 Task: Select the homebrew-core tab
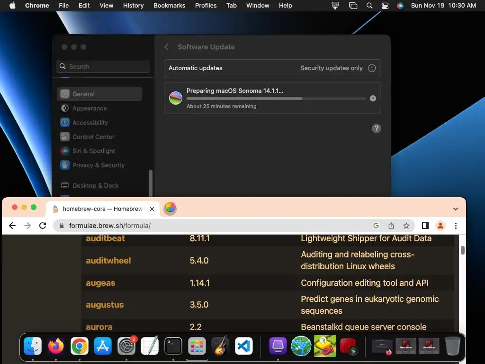point(102,209)
